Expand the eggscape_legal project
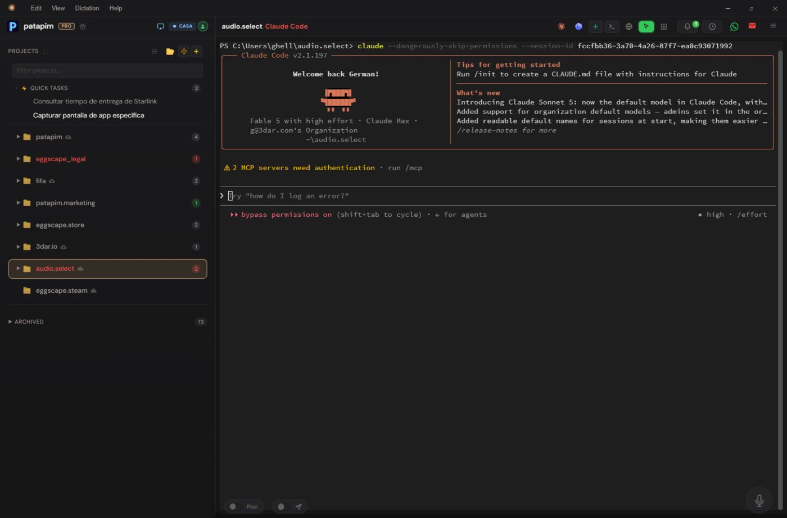The height and width of the screenshot is (518, 787). (x=18, y=159)
